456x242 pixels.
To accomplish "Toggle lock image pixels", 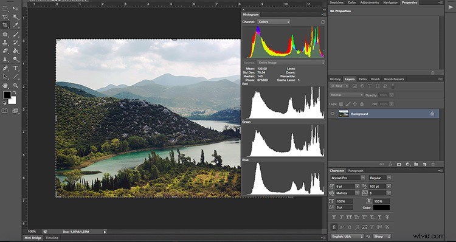I will [348, 104].
